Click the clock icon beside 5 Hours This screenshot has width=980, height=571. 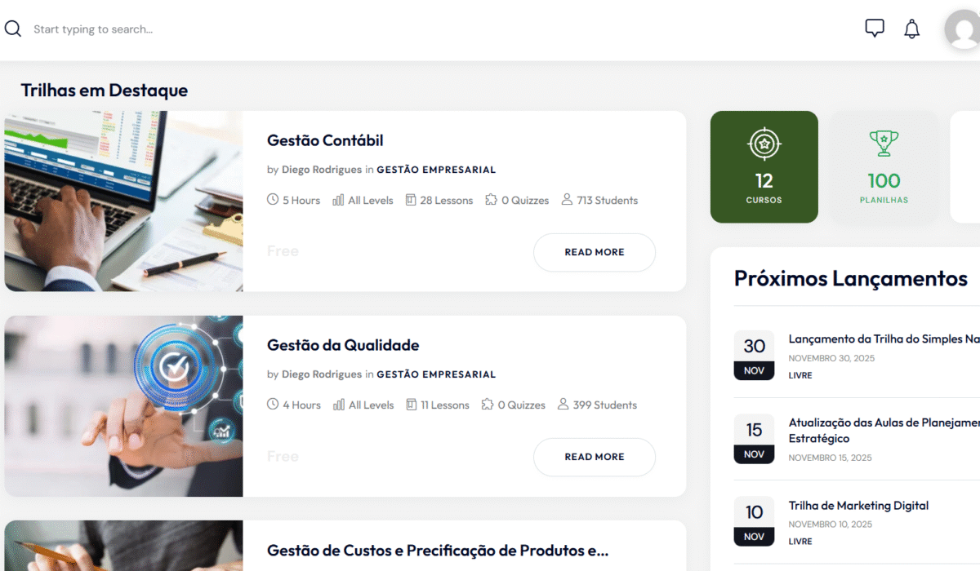[x=273, y=200]
